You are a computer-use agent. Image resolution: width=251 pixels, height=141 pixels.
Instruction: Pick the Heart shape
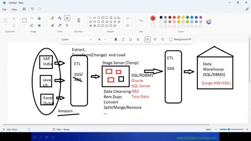pos(111,25)
